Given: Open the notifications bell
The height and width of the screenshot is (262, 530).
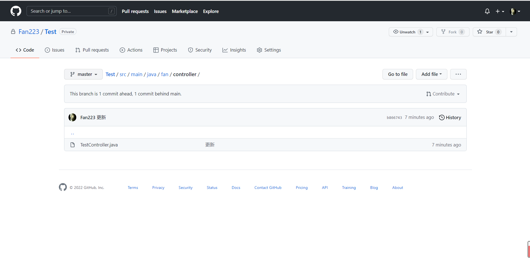Looking at the screenshot, I should (x=487, y=11).
